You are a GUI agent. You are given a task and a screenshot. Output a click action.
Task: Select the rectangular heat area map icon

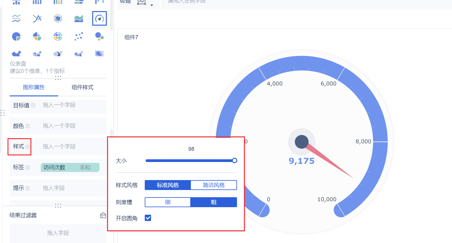99,54
